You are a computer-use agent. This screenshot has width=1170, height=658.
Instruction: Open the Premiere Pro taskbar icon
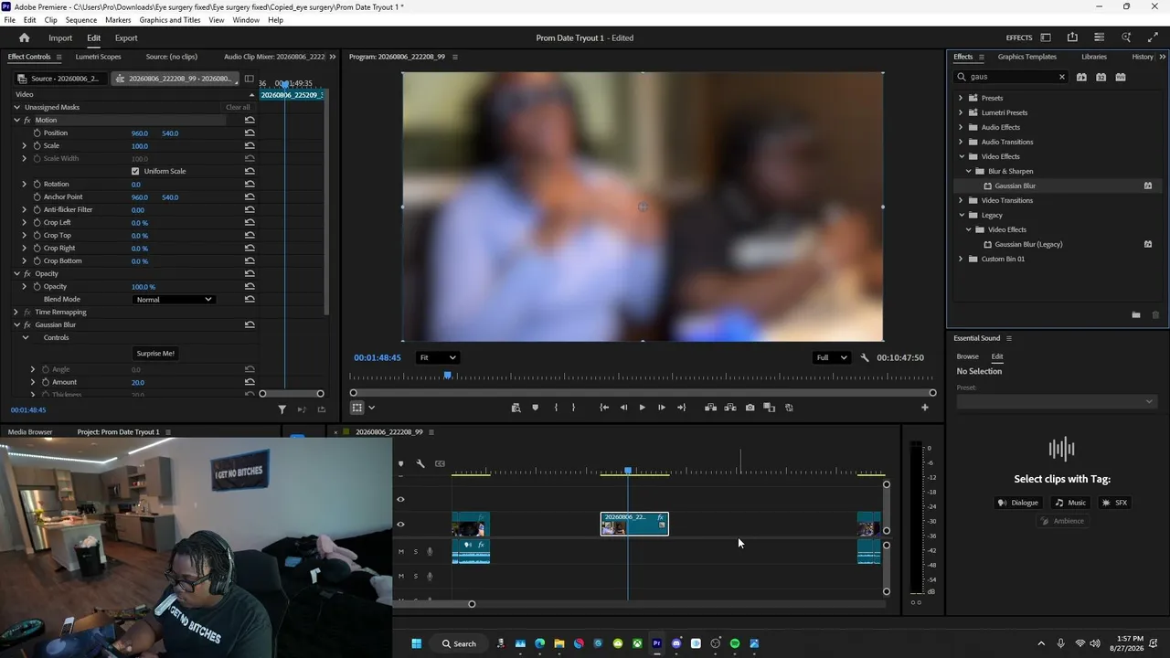[656, 643]
